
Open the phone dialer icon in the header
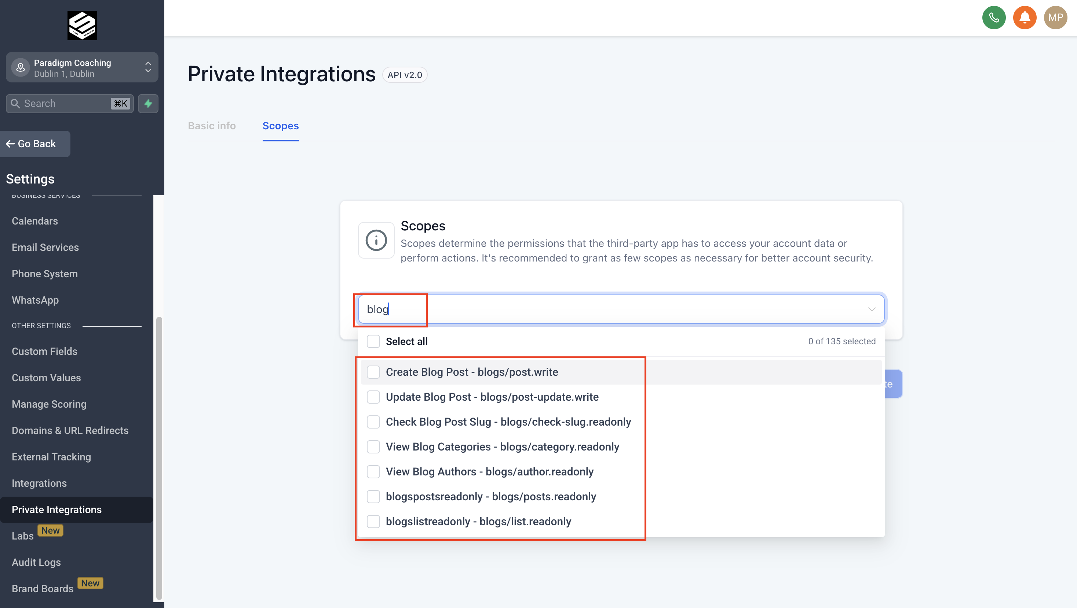pos(994,18)
